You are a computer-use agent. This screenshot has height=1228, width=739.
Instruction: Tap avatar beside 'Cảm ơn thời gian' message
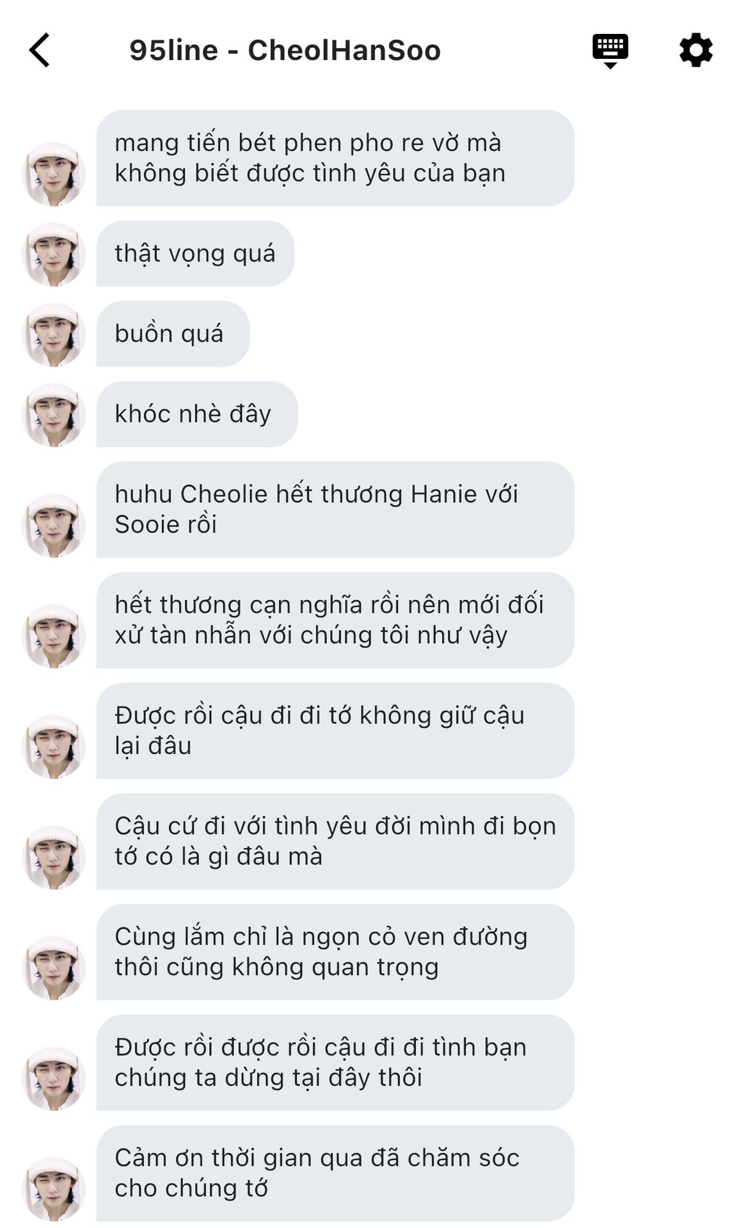tap(54, 1188)
